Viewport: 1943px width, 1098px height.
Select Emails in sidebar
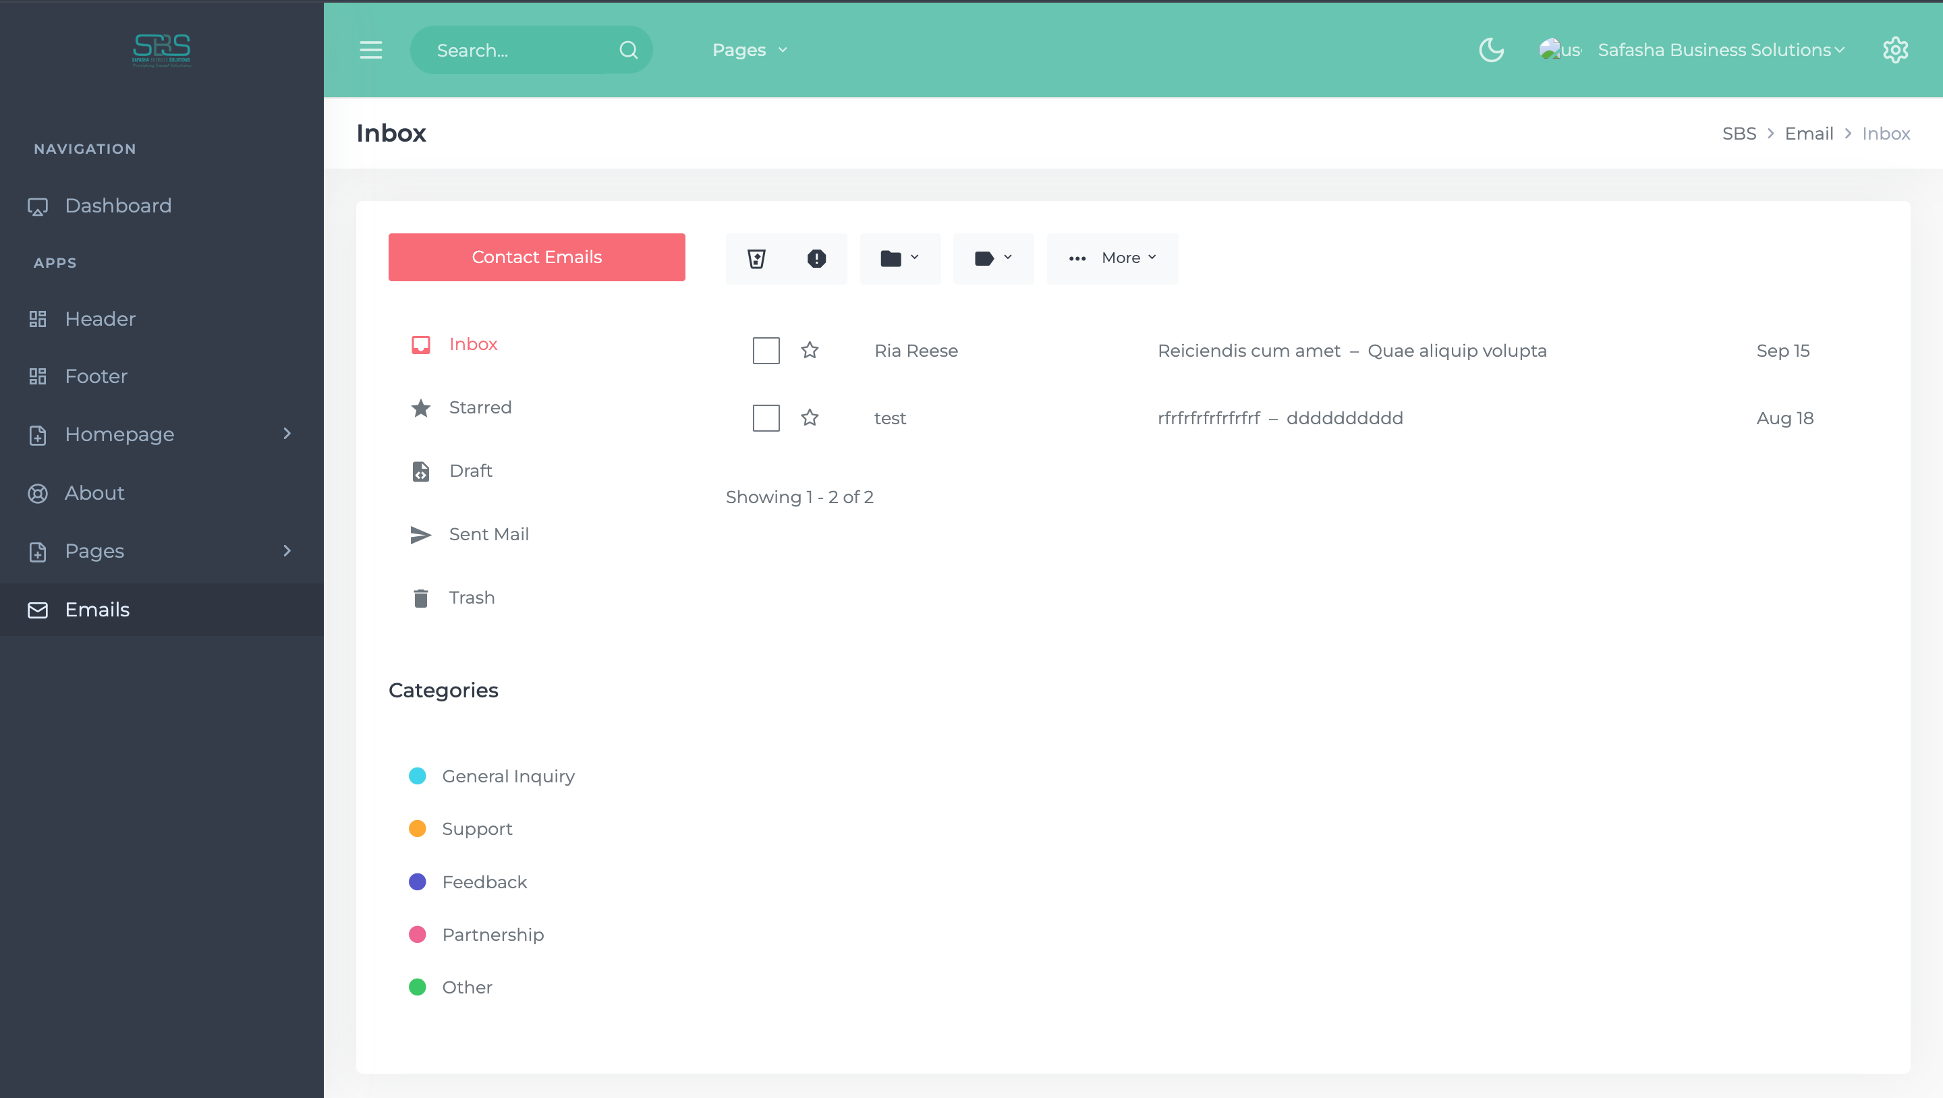pos(161,609)
